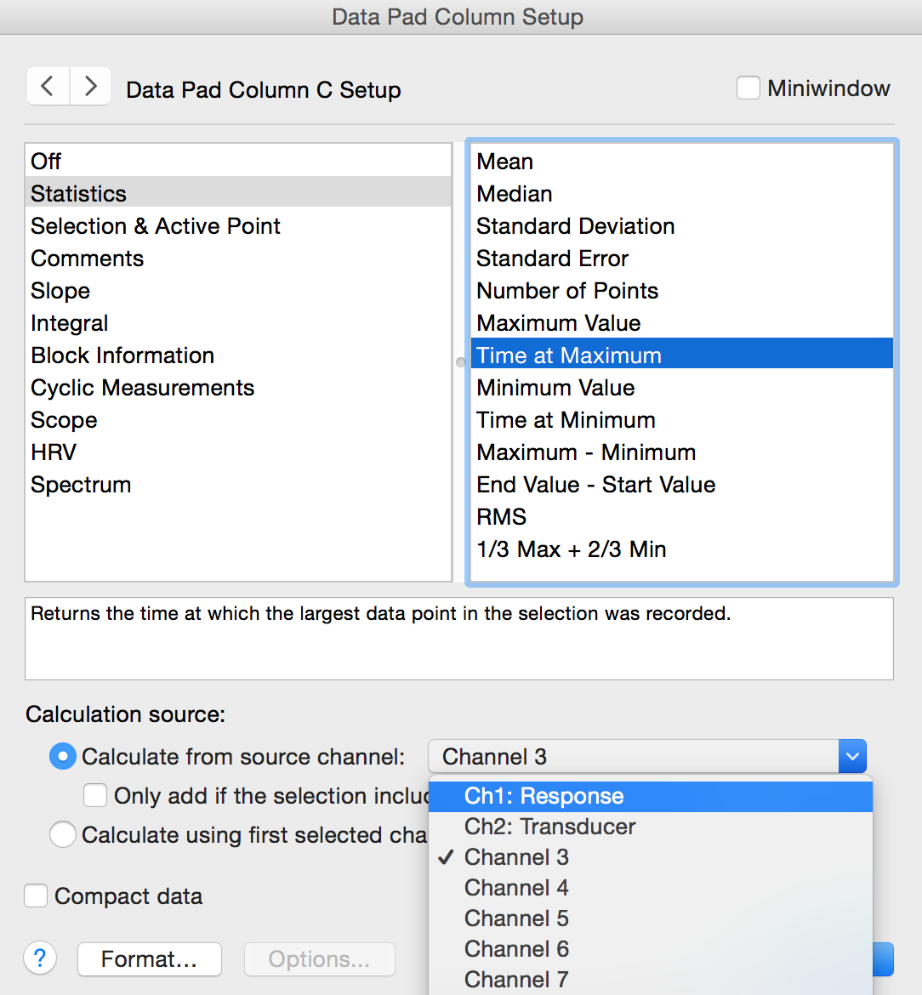Image resolution: width=922 pixels, height=995 pixels.
Task: Select 'Calculate from source channel' radio button
Action: click(x=63, y=757)
